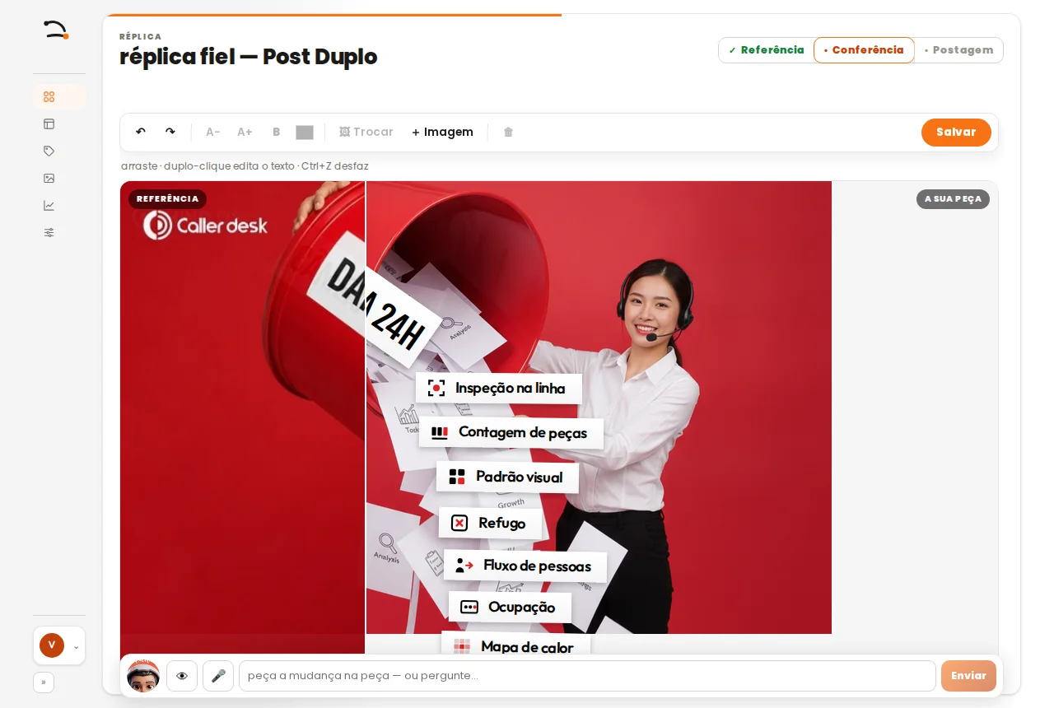This screenshot has width=1054, height=708.
Task: Open the user V account dropdown
Action: coord(59,645)
